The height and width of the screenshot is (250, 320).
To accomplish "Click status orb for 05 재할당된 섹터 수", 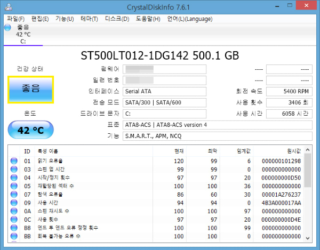I will point(14,186).
